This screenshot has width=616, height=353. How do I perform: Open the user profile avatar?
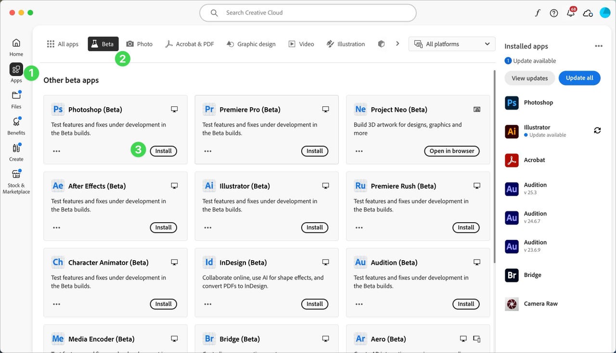(x=605, y=13)
